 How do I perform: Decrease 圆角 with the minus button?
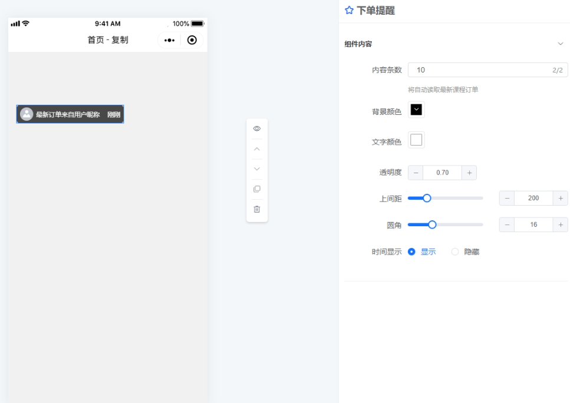[507, 224]
